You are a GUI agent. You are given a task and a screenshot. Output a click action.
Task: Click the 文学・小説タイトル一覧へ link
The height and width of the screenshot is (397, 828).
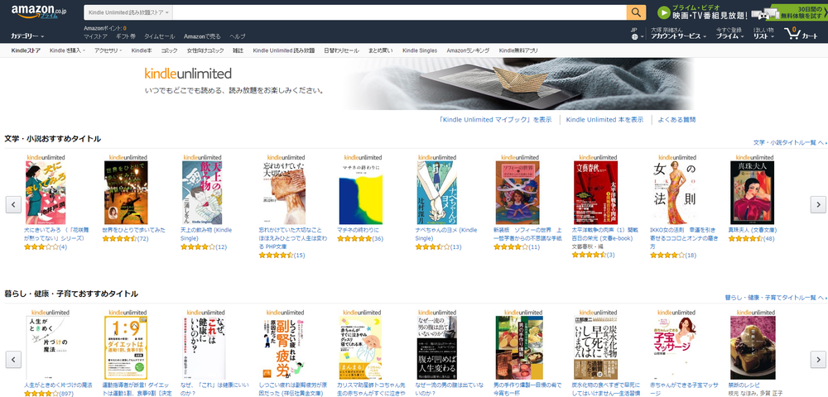click(790, 143)
